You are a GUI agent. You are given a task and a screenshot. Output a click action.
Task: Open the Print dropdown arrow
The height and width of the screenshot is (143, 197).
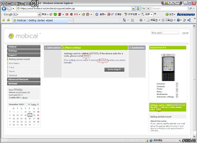(x=145, y=20)
